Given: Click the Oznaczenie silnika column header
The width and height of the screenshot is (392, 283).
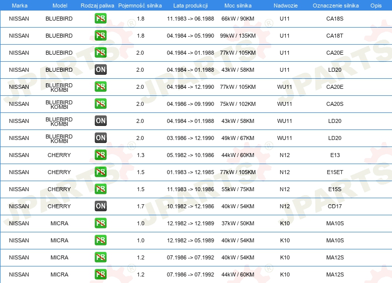Looking at the screenshot, I should tap(335, 6).
